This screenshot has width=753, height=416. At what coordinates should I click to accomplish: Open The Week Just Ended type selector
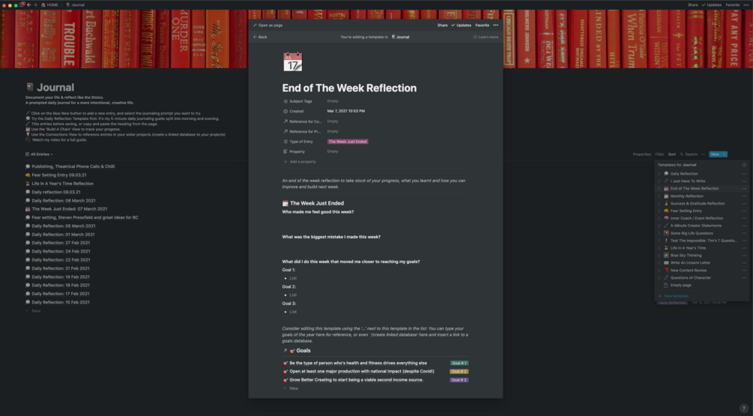(x=347, y=141)
